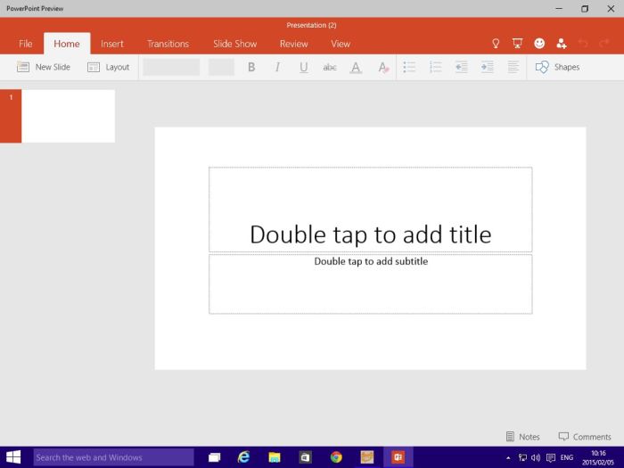Pick the font color button

tap(356, 67)
